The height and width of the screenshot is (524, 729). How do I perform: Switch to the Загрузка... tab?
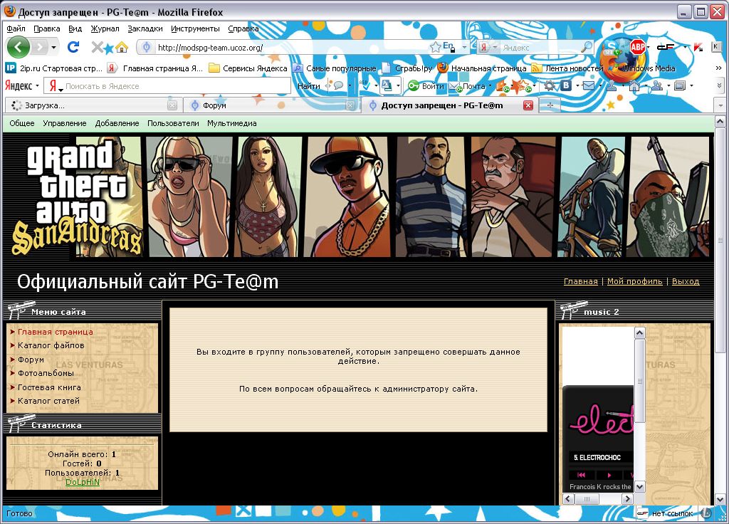coord(93,105)
